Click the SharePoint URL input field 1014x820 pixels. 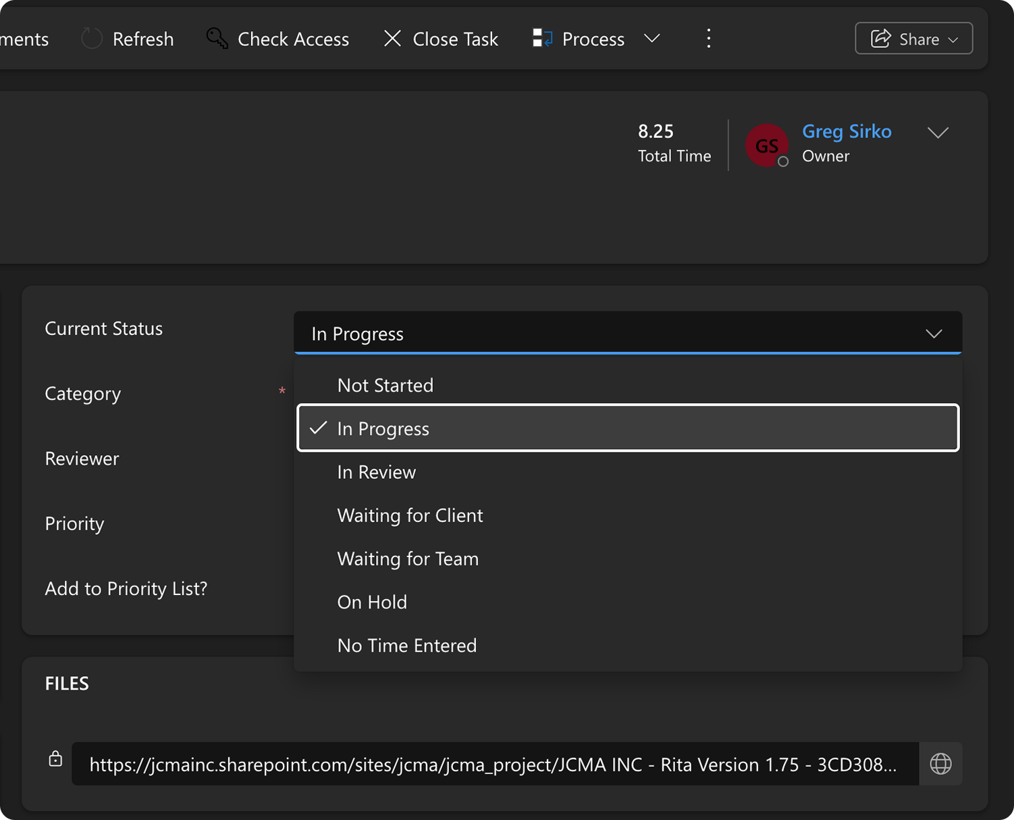[493, 764]
